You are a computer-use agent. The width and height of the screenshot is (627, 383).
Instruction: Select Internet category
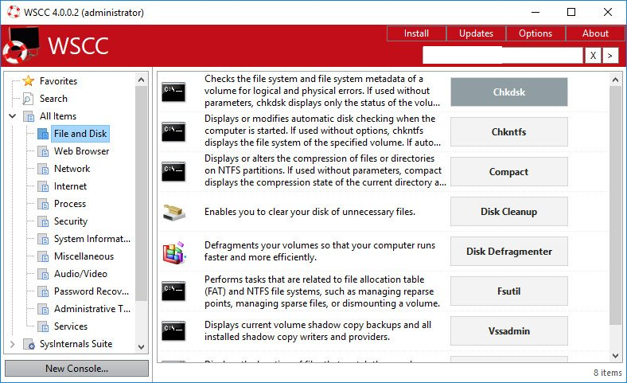[70, 186]
